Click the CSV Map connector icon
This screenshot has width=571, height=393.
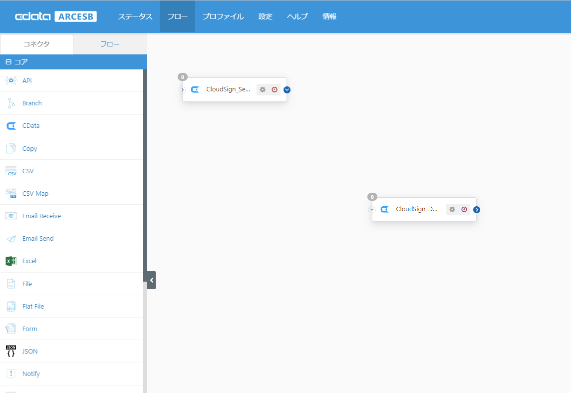(x=11, y=193)
